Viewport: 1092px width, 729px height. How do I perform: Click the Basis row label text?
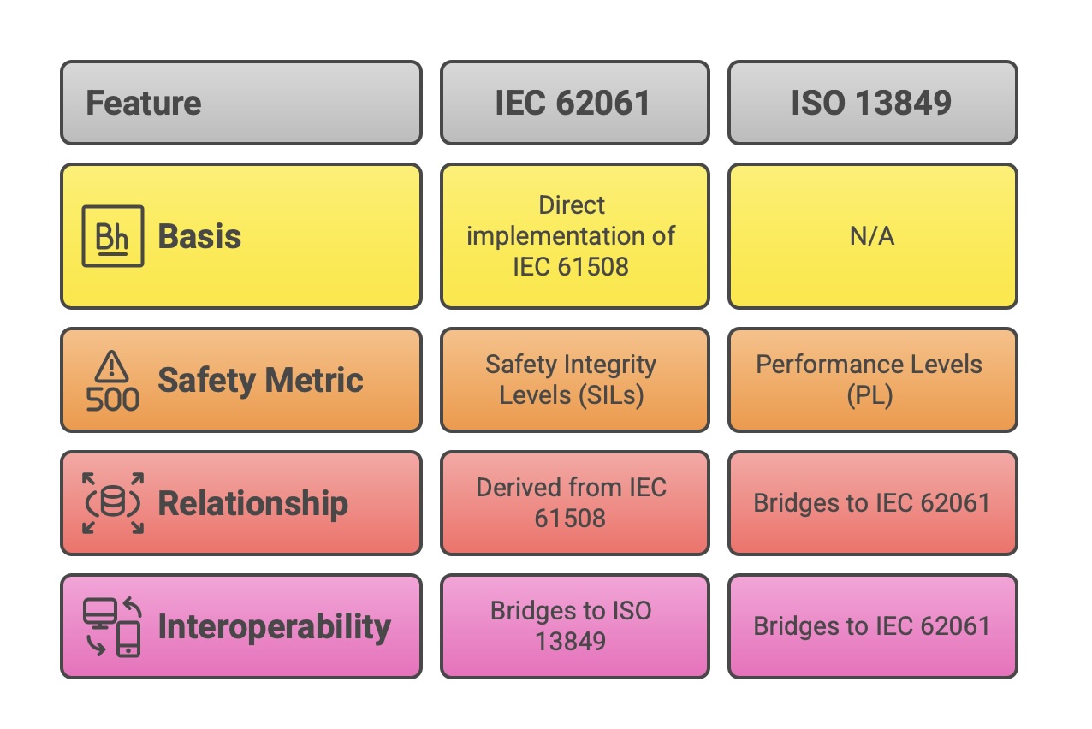tap(199, 236)
